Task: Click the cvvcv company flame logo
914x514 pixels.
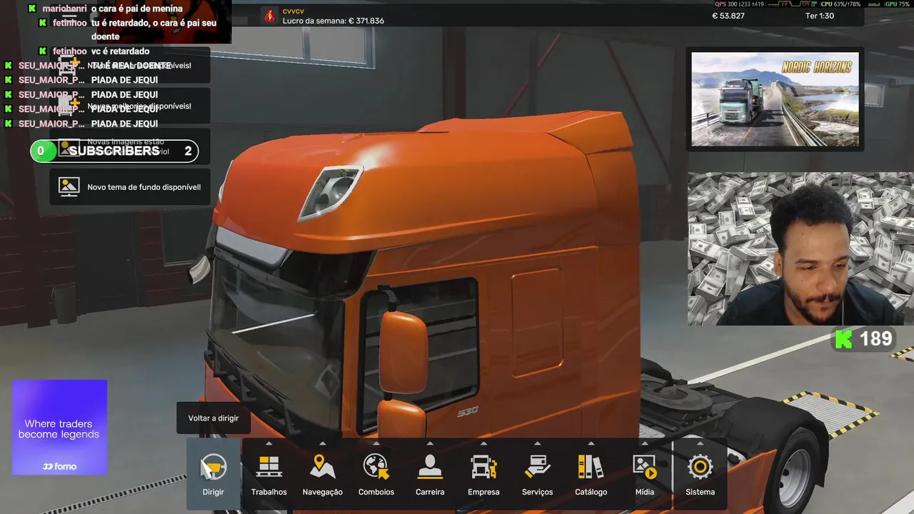Action: tap(269, 16)
